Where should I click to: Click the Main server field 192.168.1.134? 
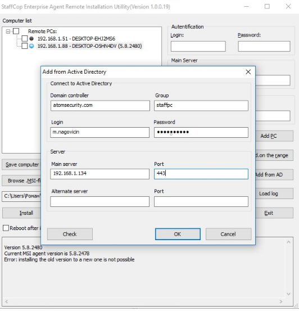99,174
